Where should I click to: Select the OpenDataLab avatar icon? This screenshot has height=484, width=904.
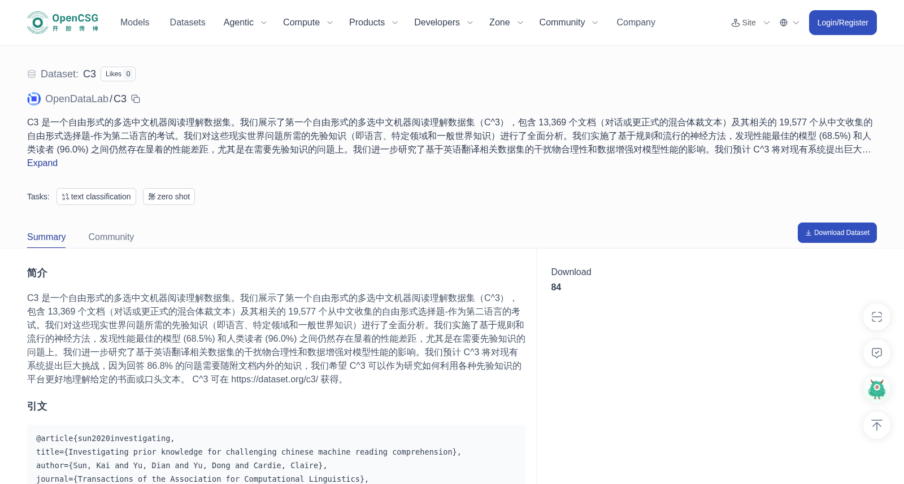(x=34, y=99)
